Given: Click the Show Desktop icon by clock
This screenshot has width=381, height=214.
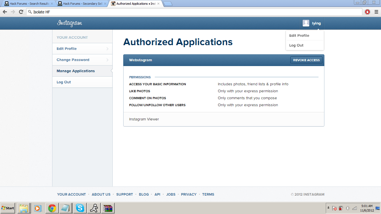Looking at the screenshot, I should point(378,208).
